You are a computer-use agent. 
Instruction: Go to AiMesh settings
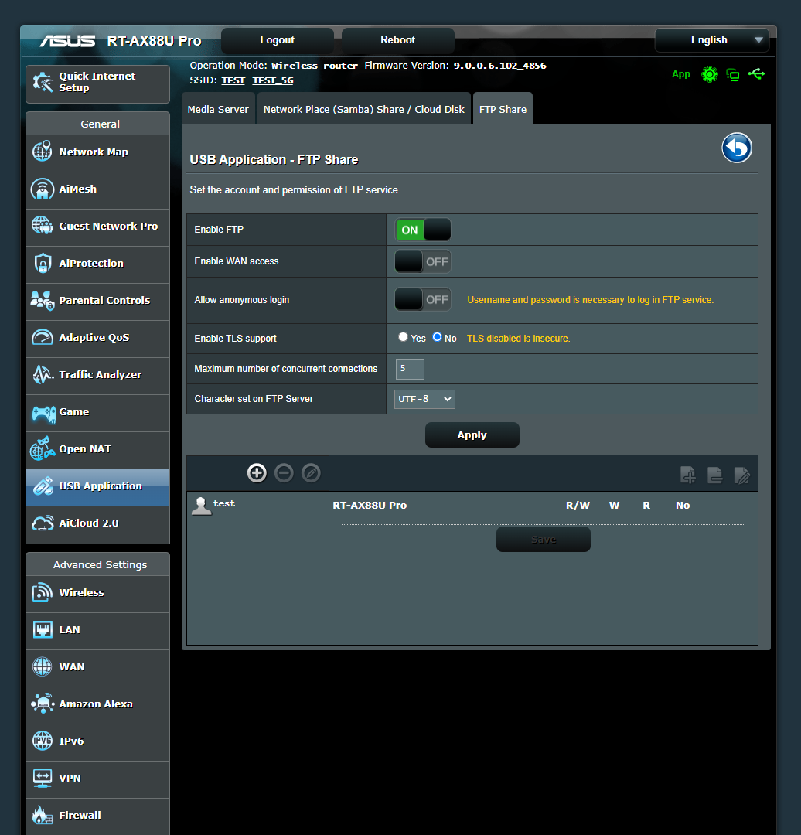pos(97,190)
